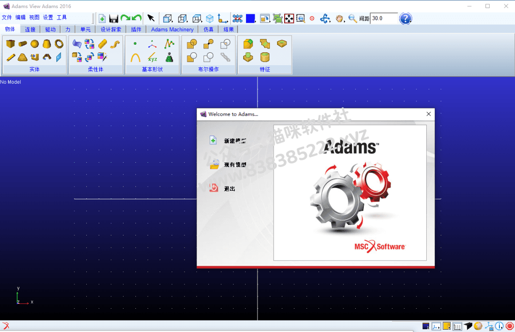Click the Intersect bodies boolean icon
This screenshot has width=515, height=332.
click(x=225, y=44)
